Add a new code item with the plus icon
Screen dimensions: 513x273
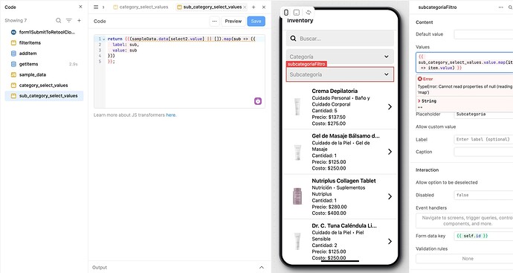click(79, 20)
